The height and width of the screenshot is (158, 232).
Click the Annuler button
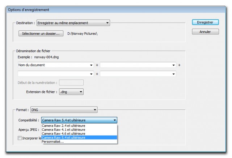(205, 32)
